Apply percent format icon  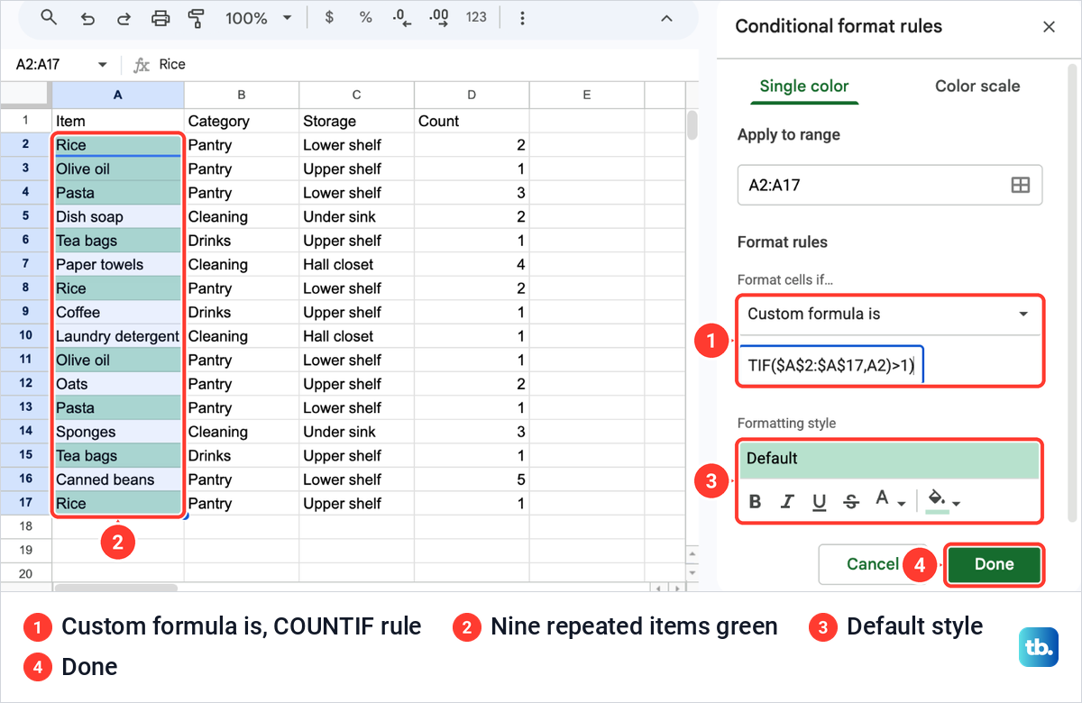click(x=365, y=17)
